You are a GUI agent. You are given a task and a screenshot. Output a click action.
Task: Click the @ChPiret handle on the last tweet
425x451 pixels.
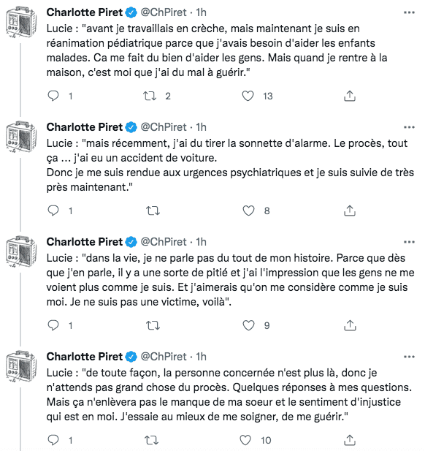[x=164, y=357]
